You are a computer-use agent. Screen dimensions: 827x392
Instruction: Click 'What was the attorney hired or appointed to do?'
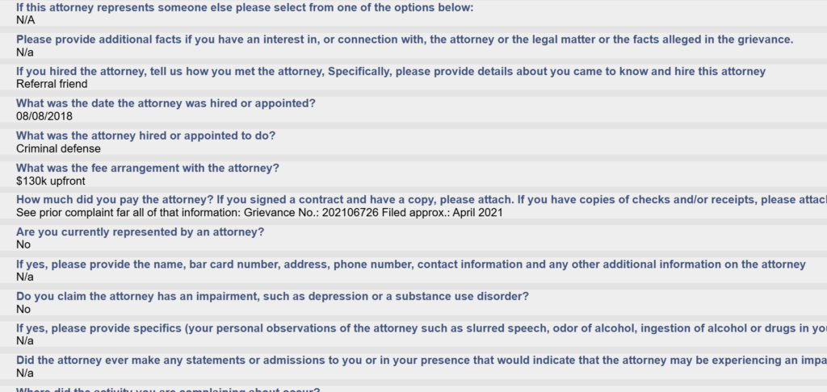pos(145,136)
